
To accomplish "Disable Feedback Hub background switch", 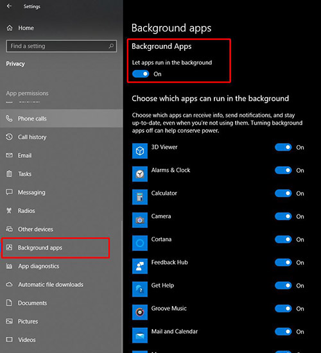I will [283, 263].
